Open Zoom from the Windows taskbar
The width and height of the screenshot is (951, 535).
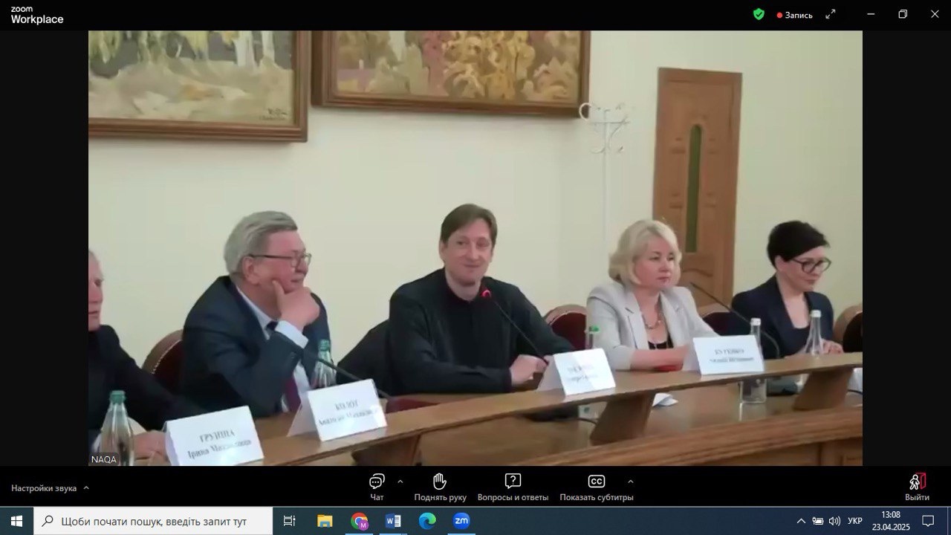tap(461, 521)
